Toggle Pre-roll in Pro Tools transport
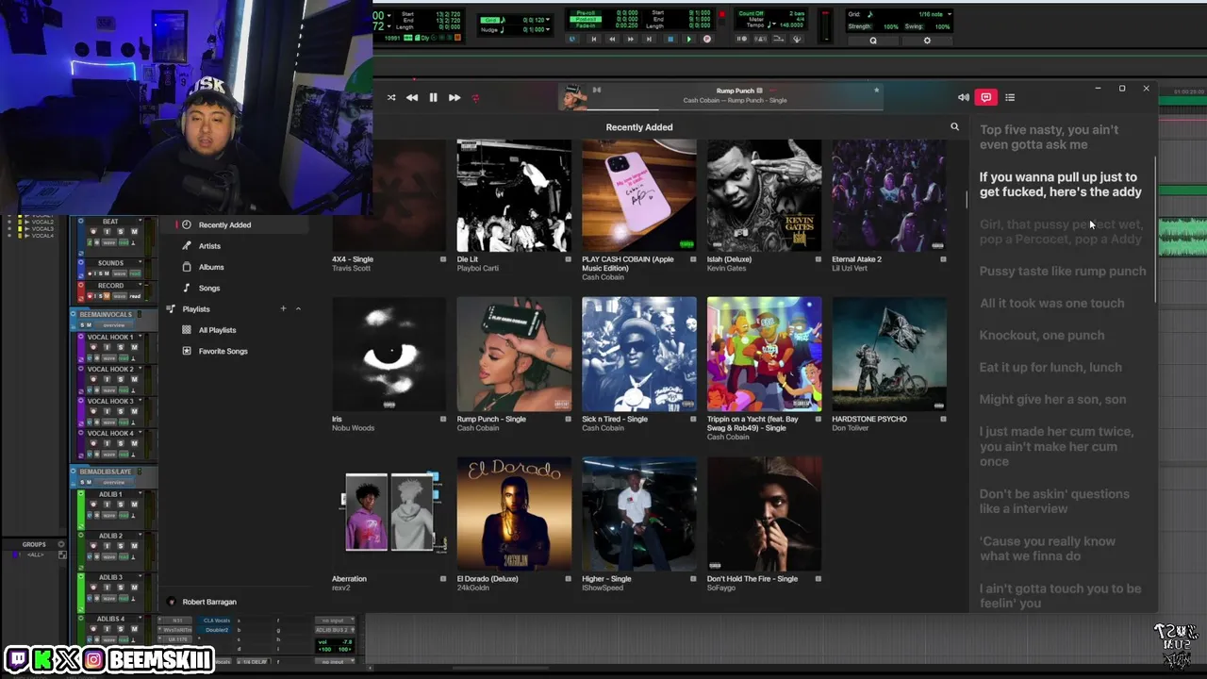The width and height of the screenshot is (1207, 679). [x=585, y=12]
